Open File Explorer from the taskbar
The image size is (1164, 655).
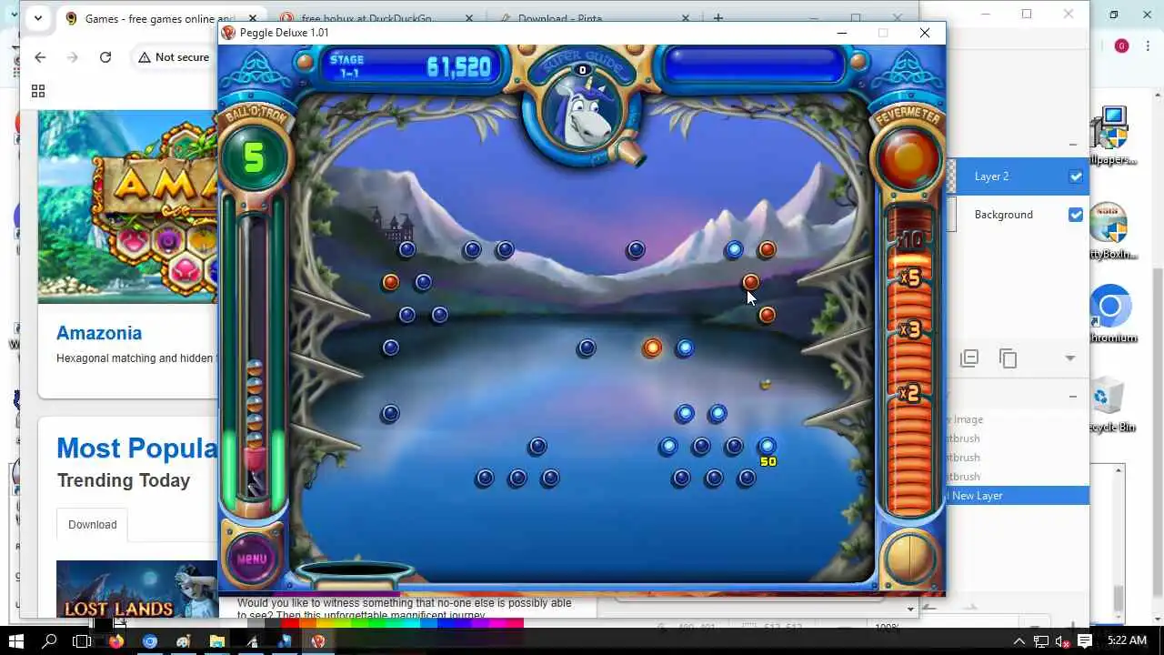[216, 641]
